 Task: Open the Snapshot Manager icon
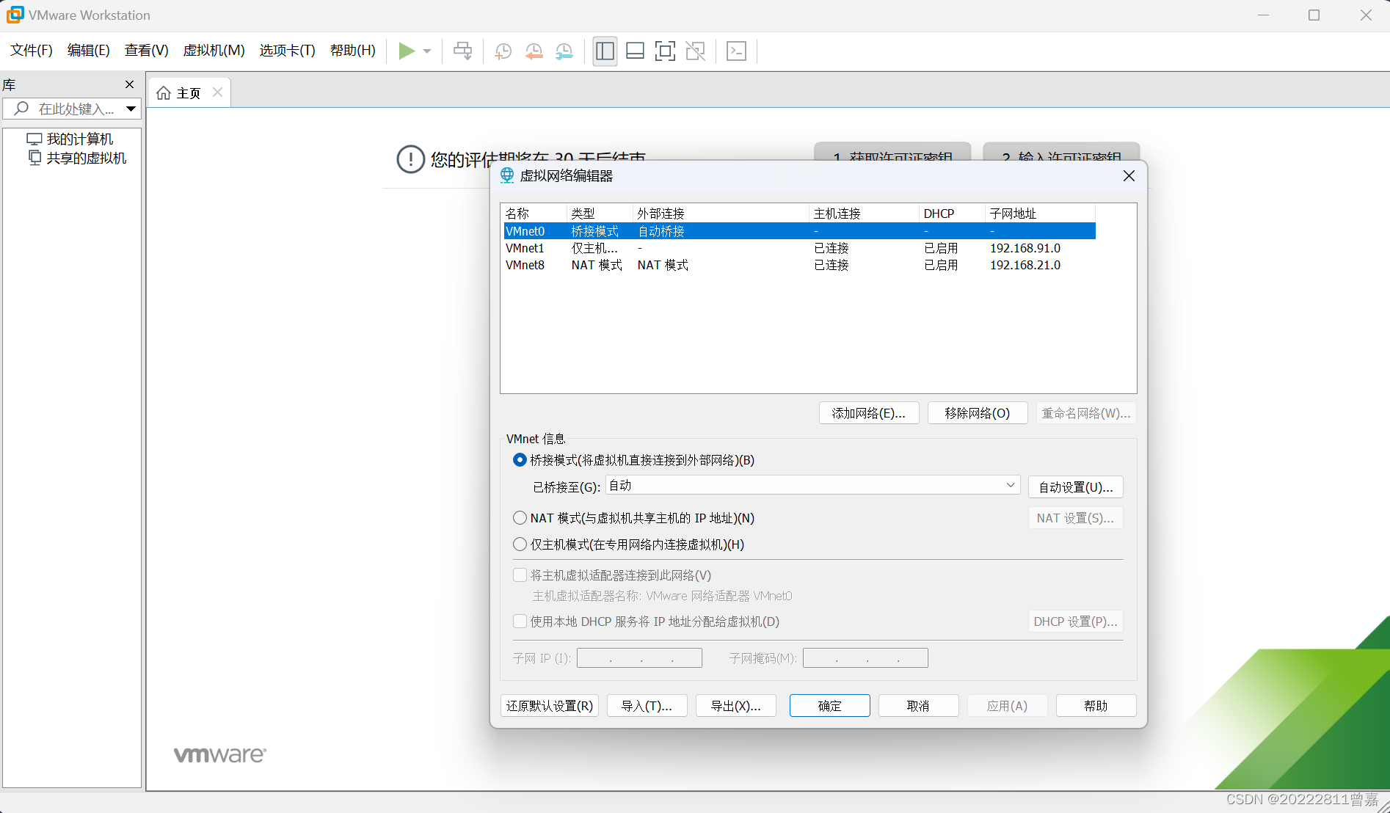coord(564,51)
